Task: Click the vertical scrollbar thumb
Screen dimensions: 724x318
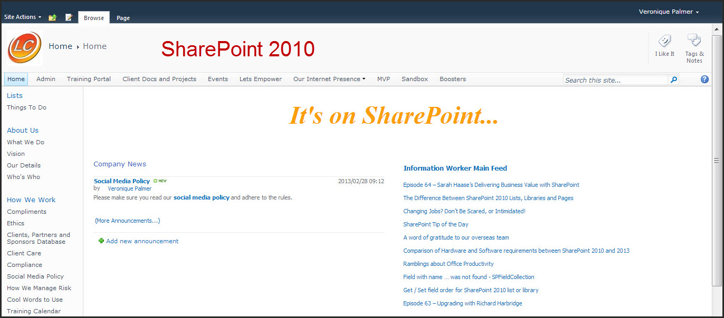Action: coord(716,161)
